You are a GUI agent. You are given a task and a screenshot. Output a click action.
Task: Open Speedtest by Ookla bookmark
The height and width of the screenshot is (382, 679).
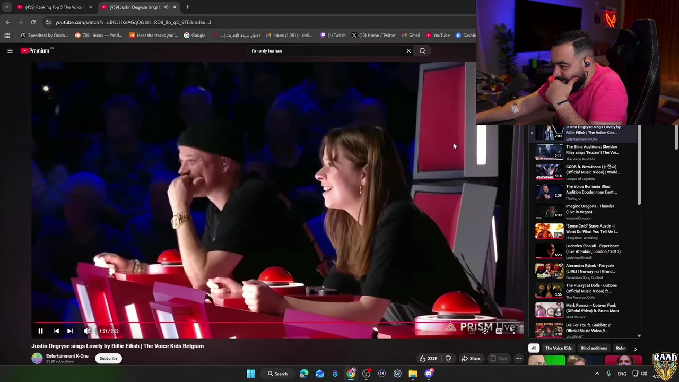pos(44,36)
